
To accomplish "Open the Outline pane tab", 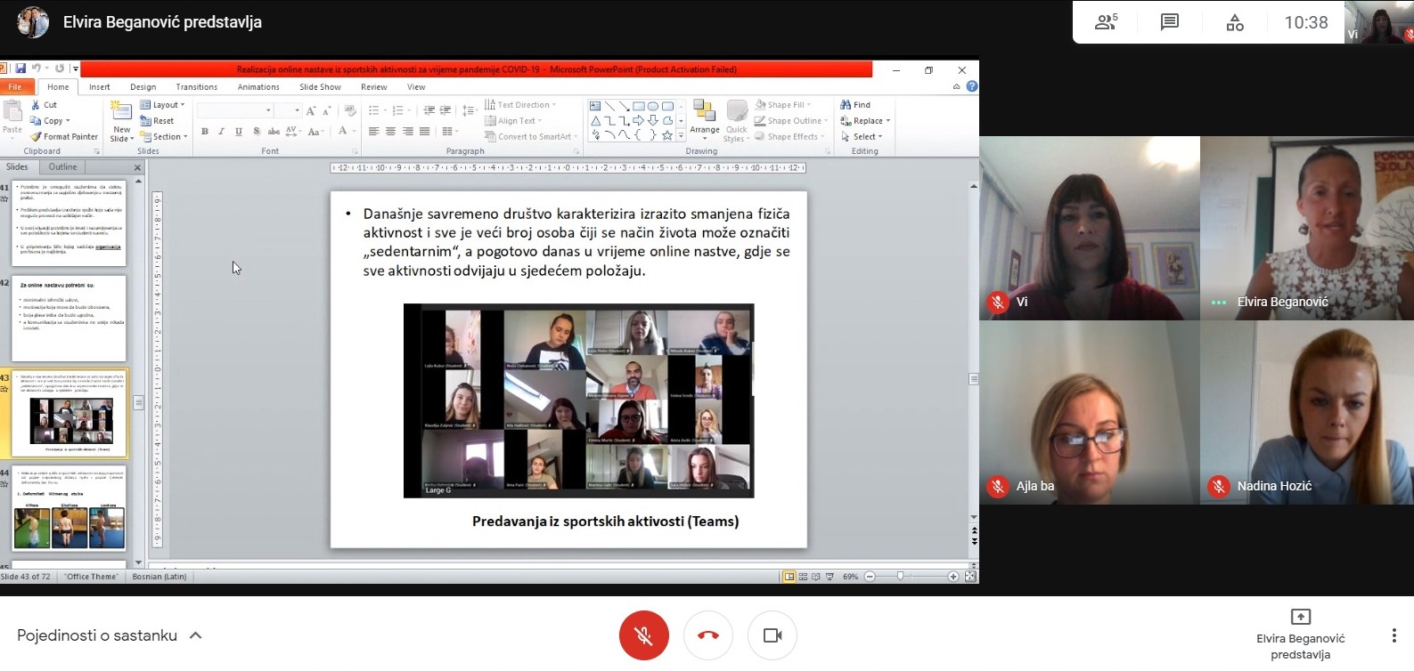I will coord(62,167).
